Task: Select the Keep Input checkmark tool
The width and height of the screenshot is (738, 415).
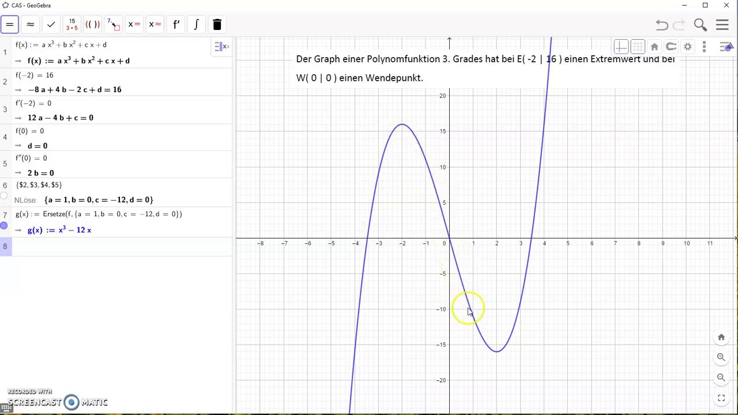Action: [51, 25]
